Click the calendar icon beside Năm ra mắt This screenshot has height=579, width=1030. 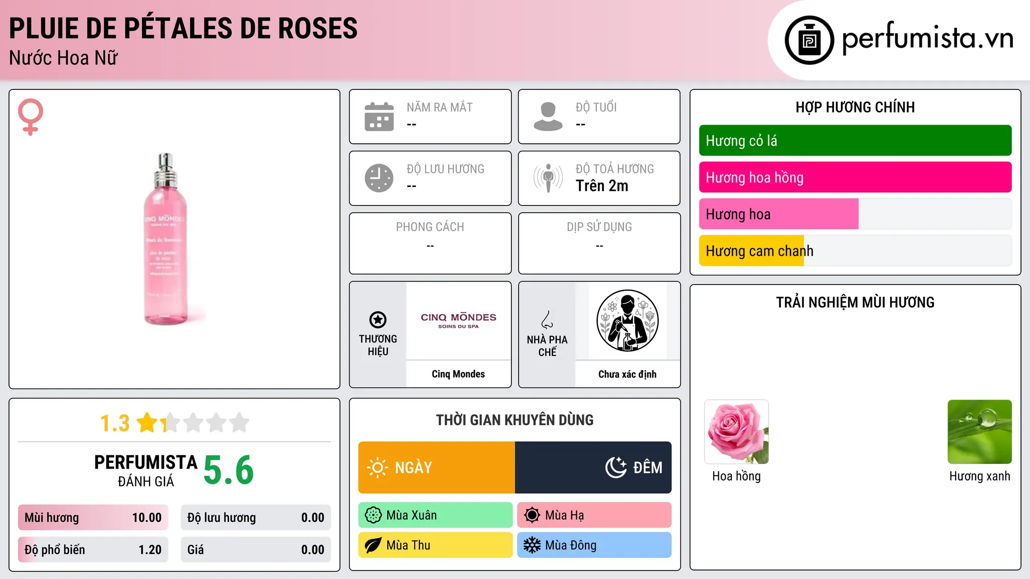[x=379, y=117]
